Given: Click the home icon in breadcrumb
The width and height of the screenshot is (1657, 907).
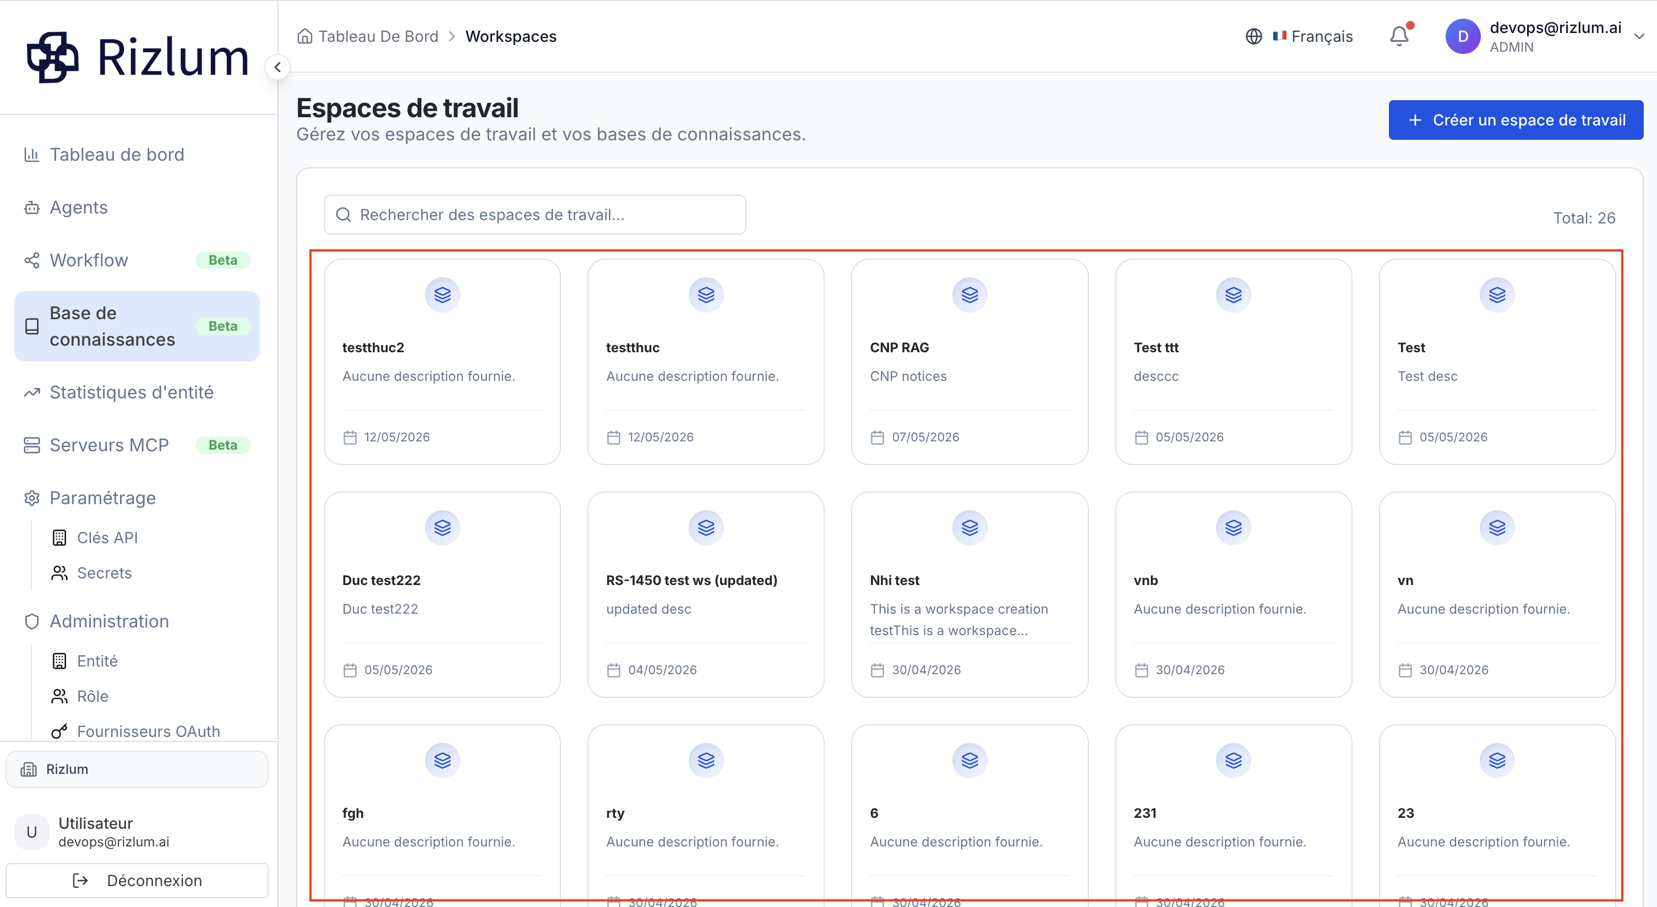Looking at the screenshot, I should [x=305, y=36].
